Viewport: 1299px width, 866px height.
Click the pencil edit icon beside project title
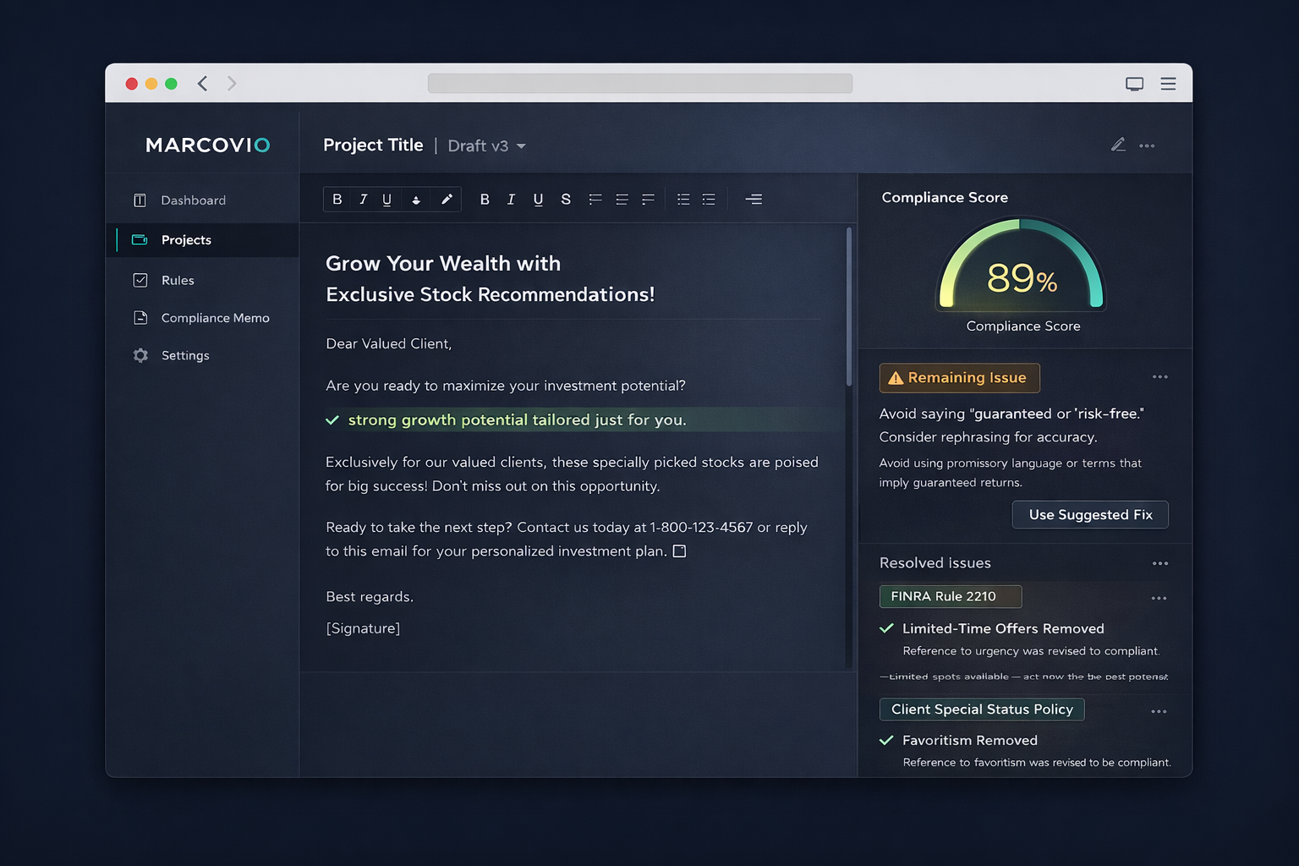[x=1118, y=145]
